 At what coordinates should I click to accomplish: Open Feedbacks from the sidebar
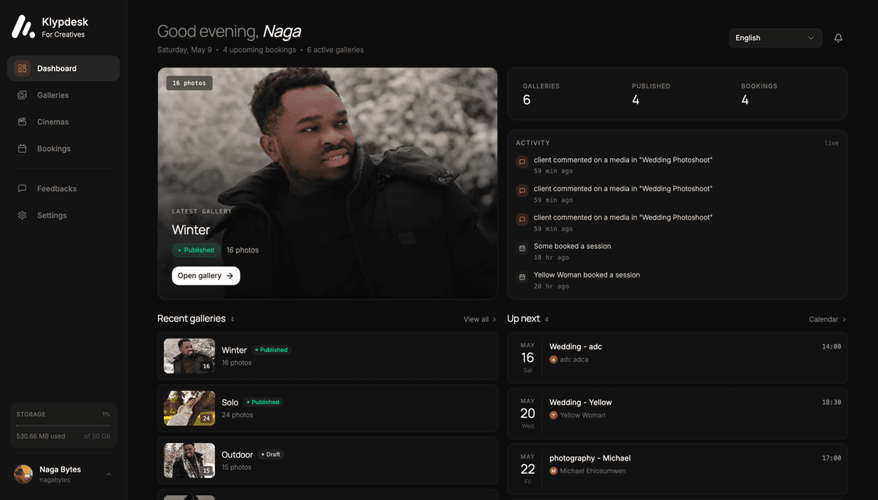tap(64, 188)
